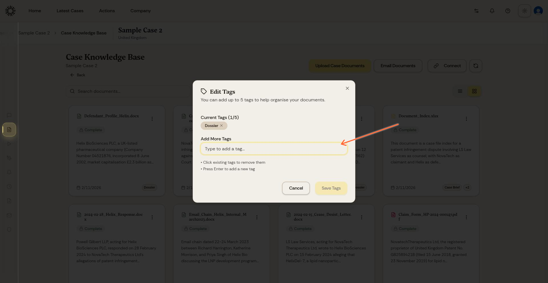Toggle the light theme sun button
The width and height of the screenshot is (548, 283).
pyautogui.click(x=524, y=11)
